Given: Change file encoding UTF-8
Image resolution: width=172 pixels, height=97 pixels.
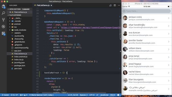Looking at the screenshot, I should coord(92,95).
